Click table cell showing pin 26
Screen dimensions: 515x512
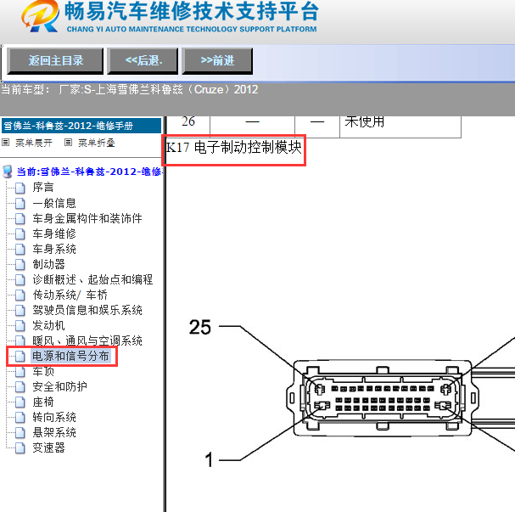(x=188, y=127)
